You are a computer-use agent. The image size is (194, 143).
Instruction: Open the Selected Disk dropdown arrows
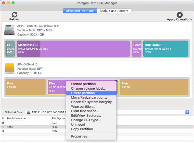tap(187, 112)
